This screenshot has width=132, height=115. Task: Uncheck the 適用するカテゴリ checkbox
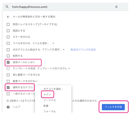click(x=8, y=87)
